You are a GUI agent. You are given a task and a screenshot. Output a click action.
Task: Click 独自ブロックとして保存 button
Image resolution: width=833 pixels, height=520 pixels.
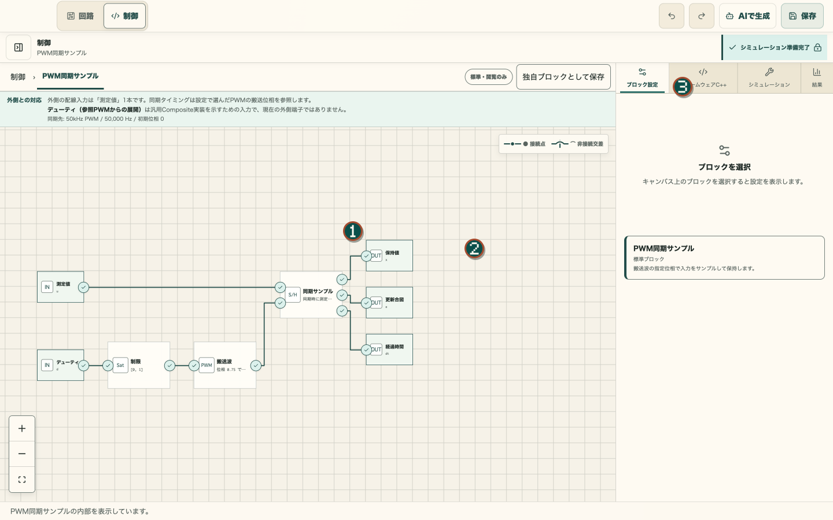coord(563,77)
